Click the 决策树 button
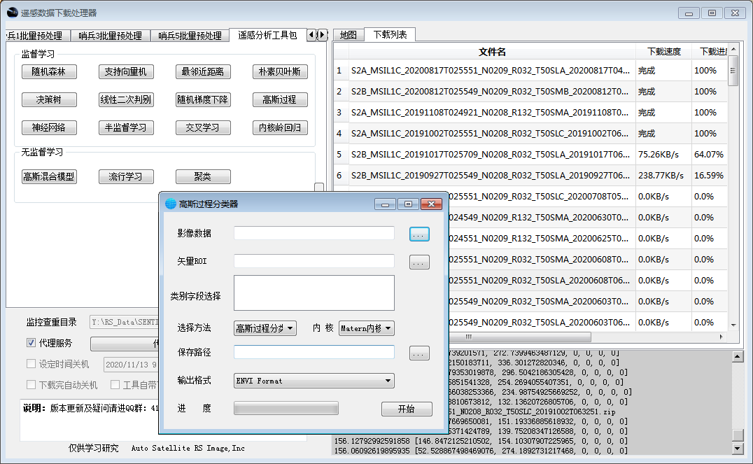This screenshot has width=753, height=464. point(49,99)
